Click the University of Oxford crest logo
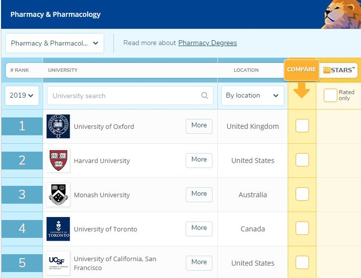This screenshot has height=278, width=361. point(58,126)
